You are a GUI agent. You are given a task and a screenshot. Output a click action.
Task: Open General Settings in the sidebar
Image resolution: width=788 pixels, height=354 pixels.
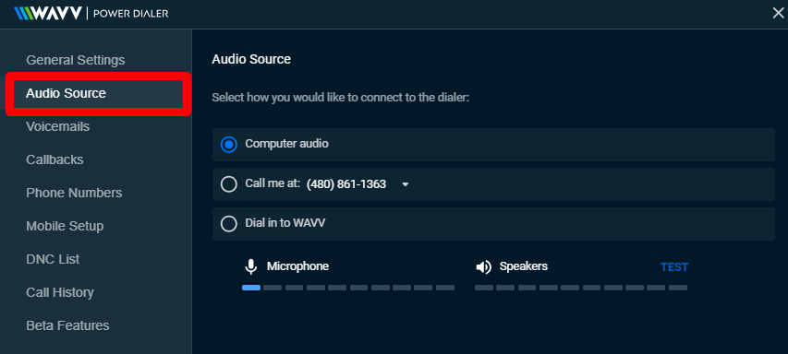pyautogui.click(x=76, y=60)
